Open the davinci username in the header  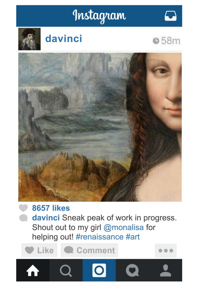(x=64, y=39)
